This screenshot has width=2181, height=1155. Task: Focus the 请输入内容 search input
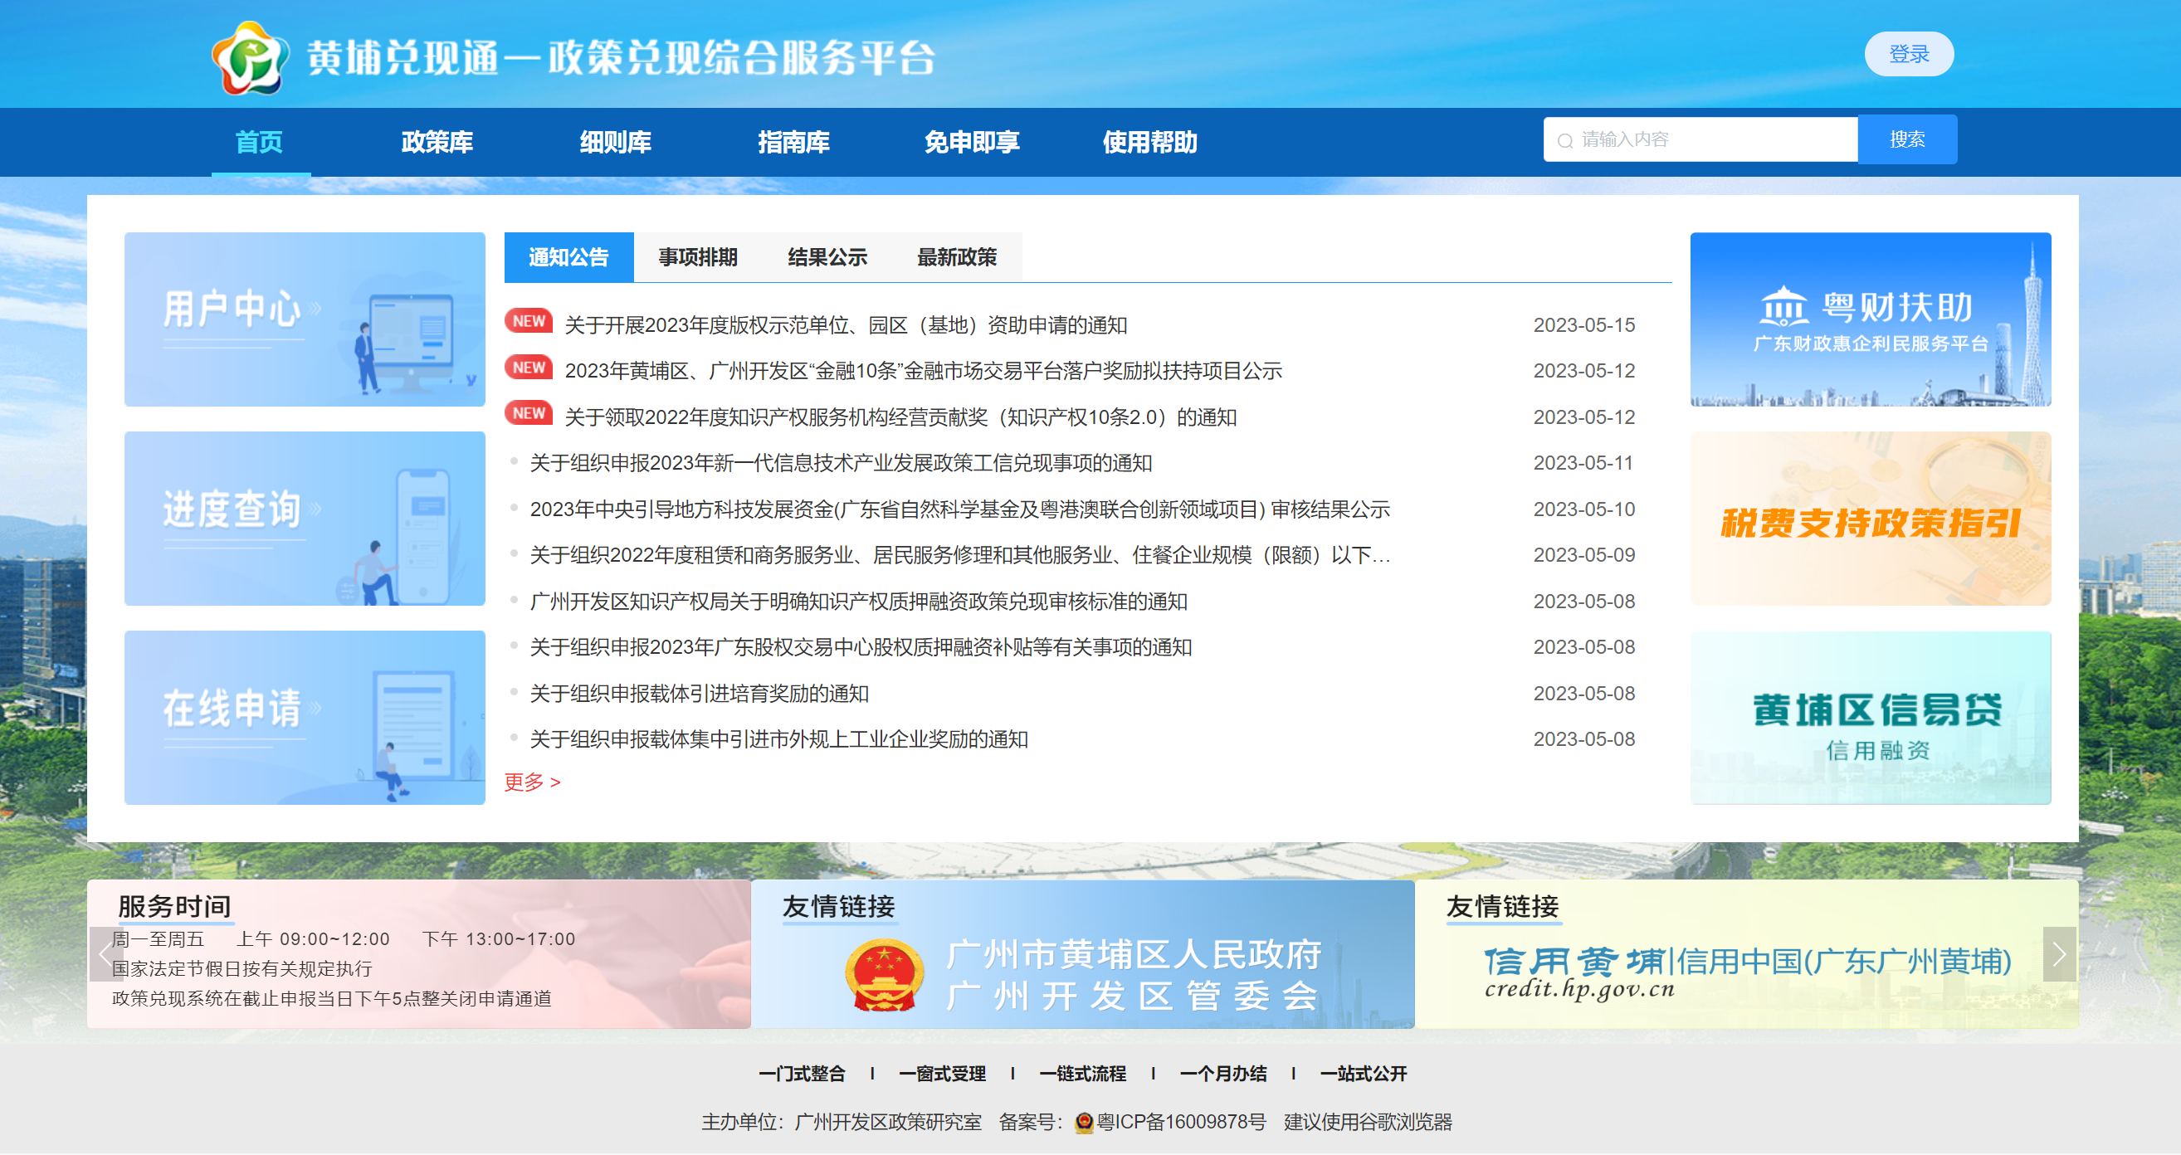1700,139
